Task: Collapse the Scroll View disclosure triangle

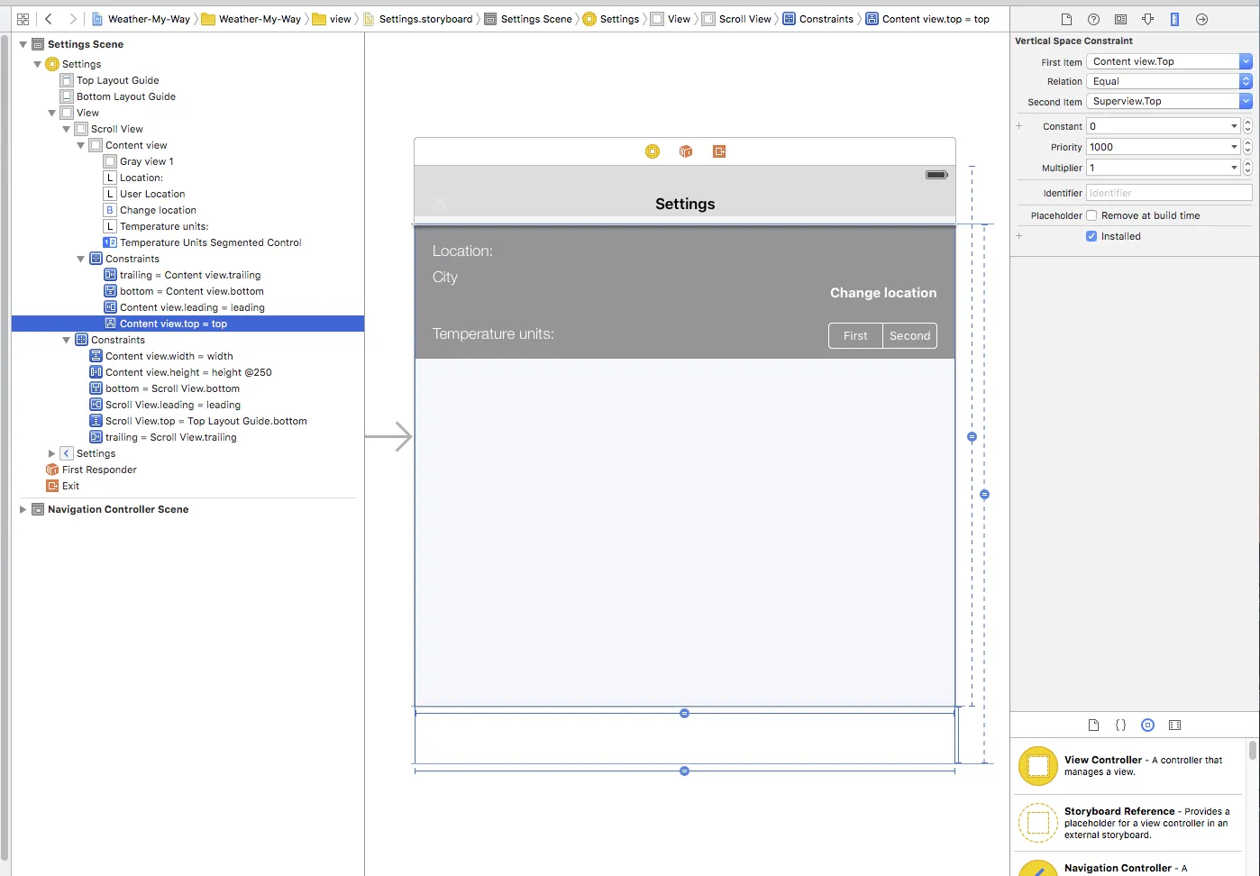Action: 67,129
